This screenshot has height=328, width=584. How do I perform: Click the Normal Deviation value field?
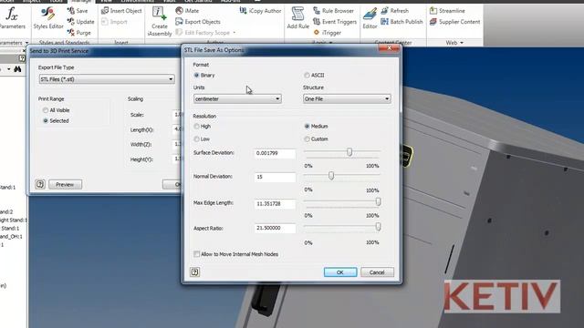point(275,177)
